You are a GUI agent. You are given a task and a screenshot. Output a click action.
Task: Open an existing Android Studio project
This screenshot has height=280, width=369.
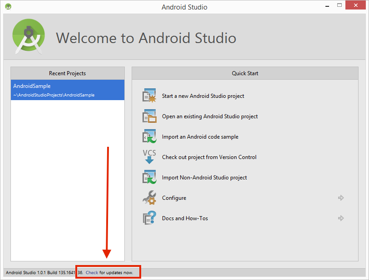(x=210, y=116)
